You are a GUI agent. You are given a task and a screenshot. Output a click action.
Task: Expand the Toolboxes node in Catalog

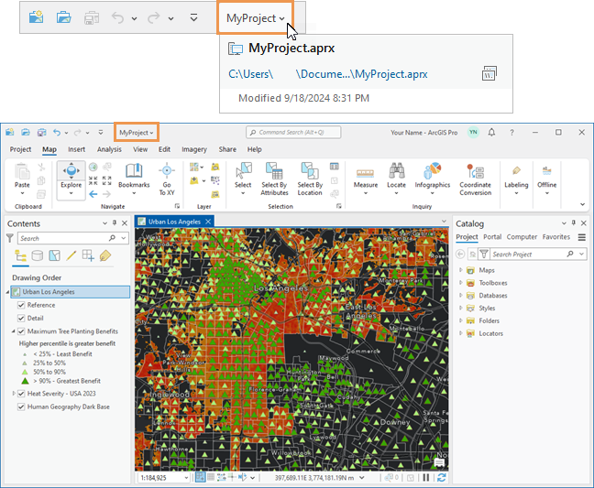point(461,283)
